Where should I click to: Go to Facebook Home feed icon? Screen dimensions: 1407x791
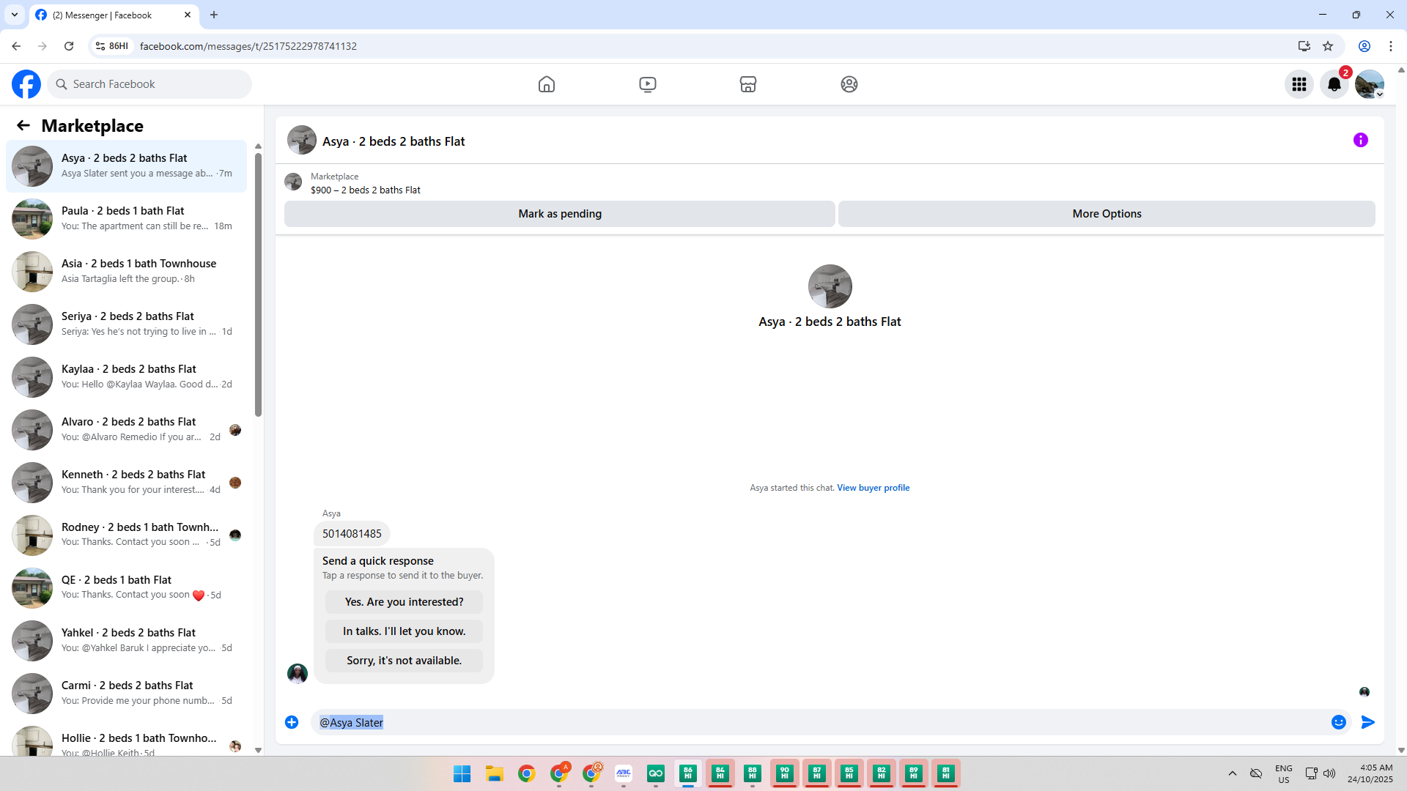(x=547, y=84)
